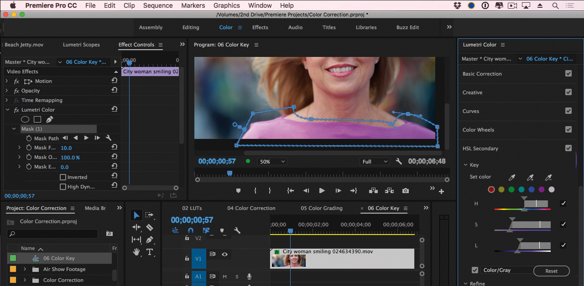Uncheck the Color Wheels section
The image size is (584, 286).
tap(568, 129)
